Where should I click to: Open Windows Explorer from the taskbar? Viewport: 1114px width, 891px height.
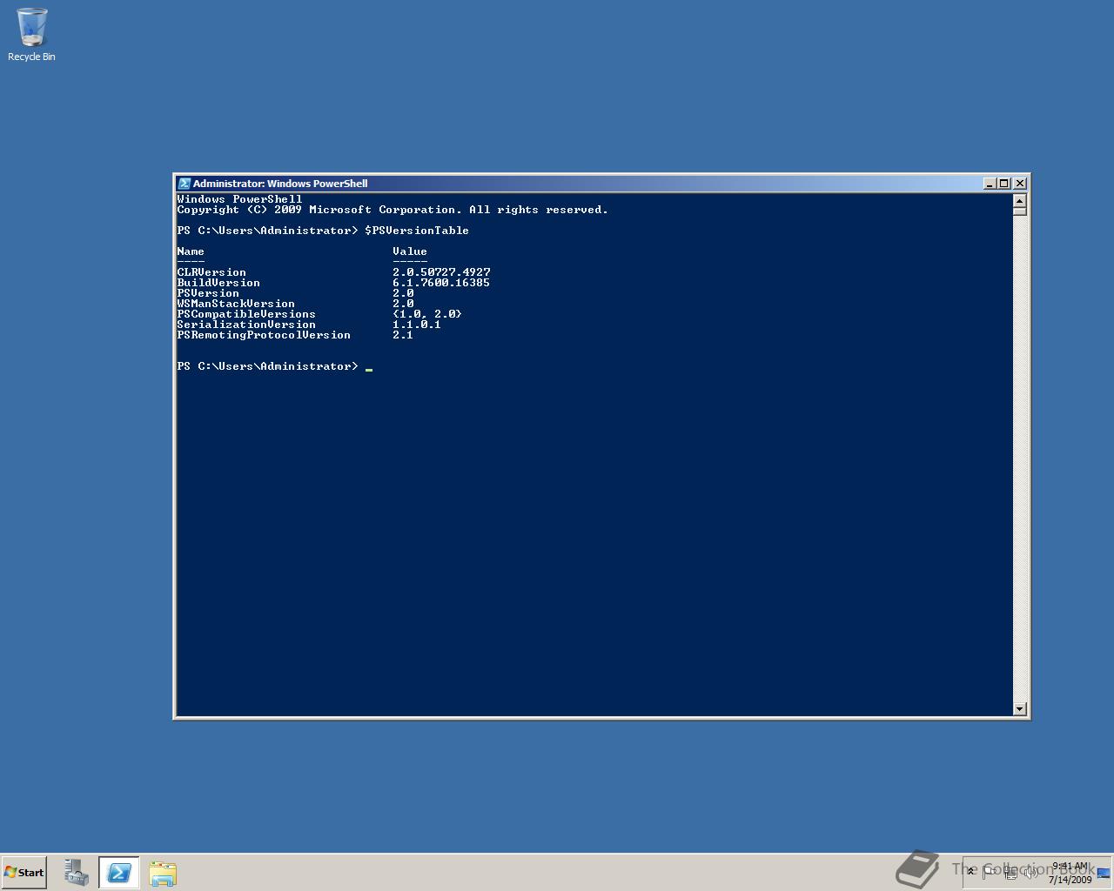(163, 873)
